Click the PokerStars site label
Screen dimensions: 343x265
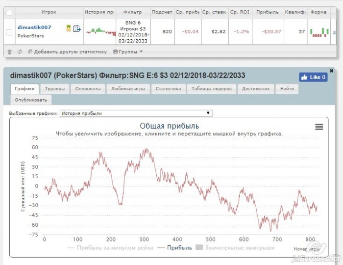[30, 36]
